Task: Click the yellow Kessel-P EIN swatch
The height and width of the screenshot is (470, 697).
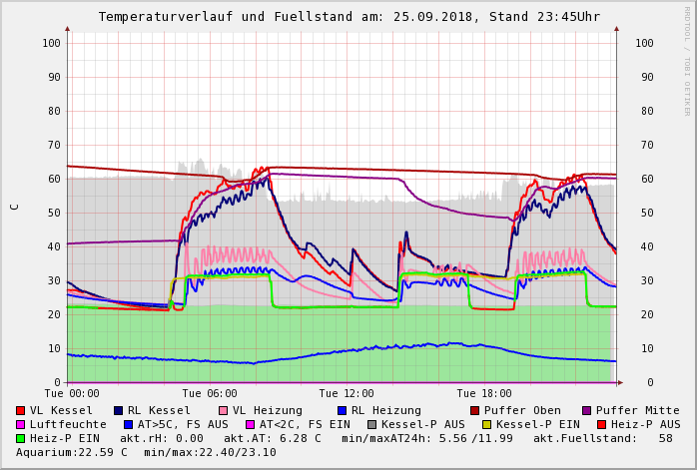Action: coord(488,424)
